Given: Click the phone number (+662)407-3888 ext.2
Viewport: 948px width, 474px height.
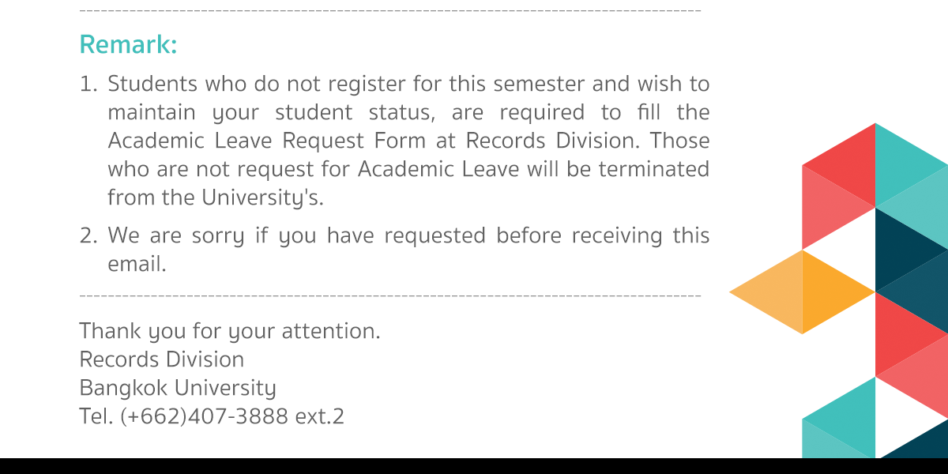Looking at the screenshot, I should pyautogui.click(x=232, y=416).
